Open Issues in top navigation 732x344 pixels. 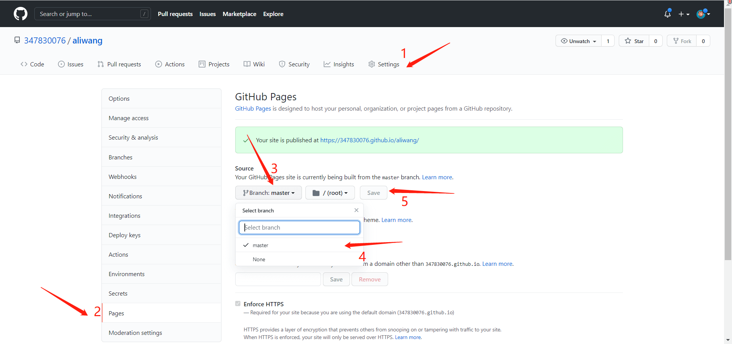pos(207,14)
